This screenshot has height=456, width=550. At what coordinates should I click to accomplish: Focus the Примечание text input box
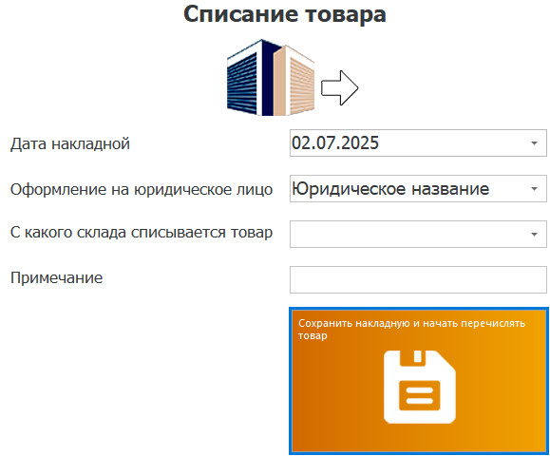[418, 279]
